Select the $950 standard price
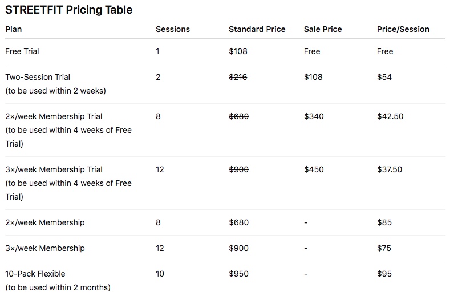450x304 pixels. tap(238, 274)
